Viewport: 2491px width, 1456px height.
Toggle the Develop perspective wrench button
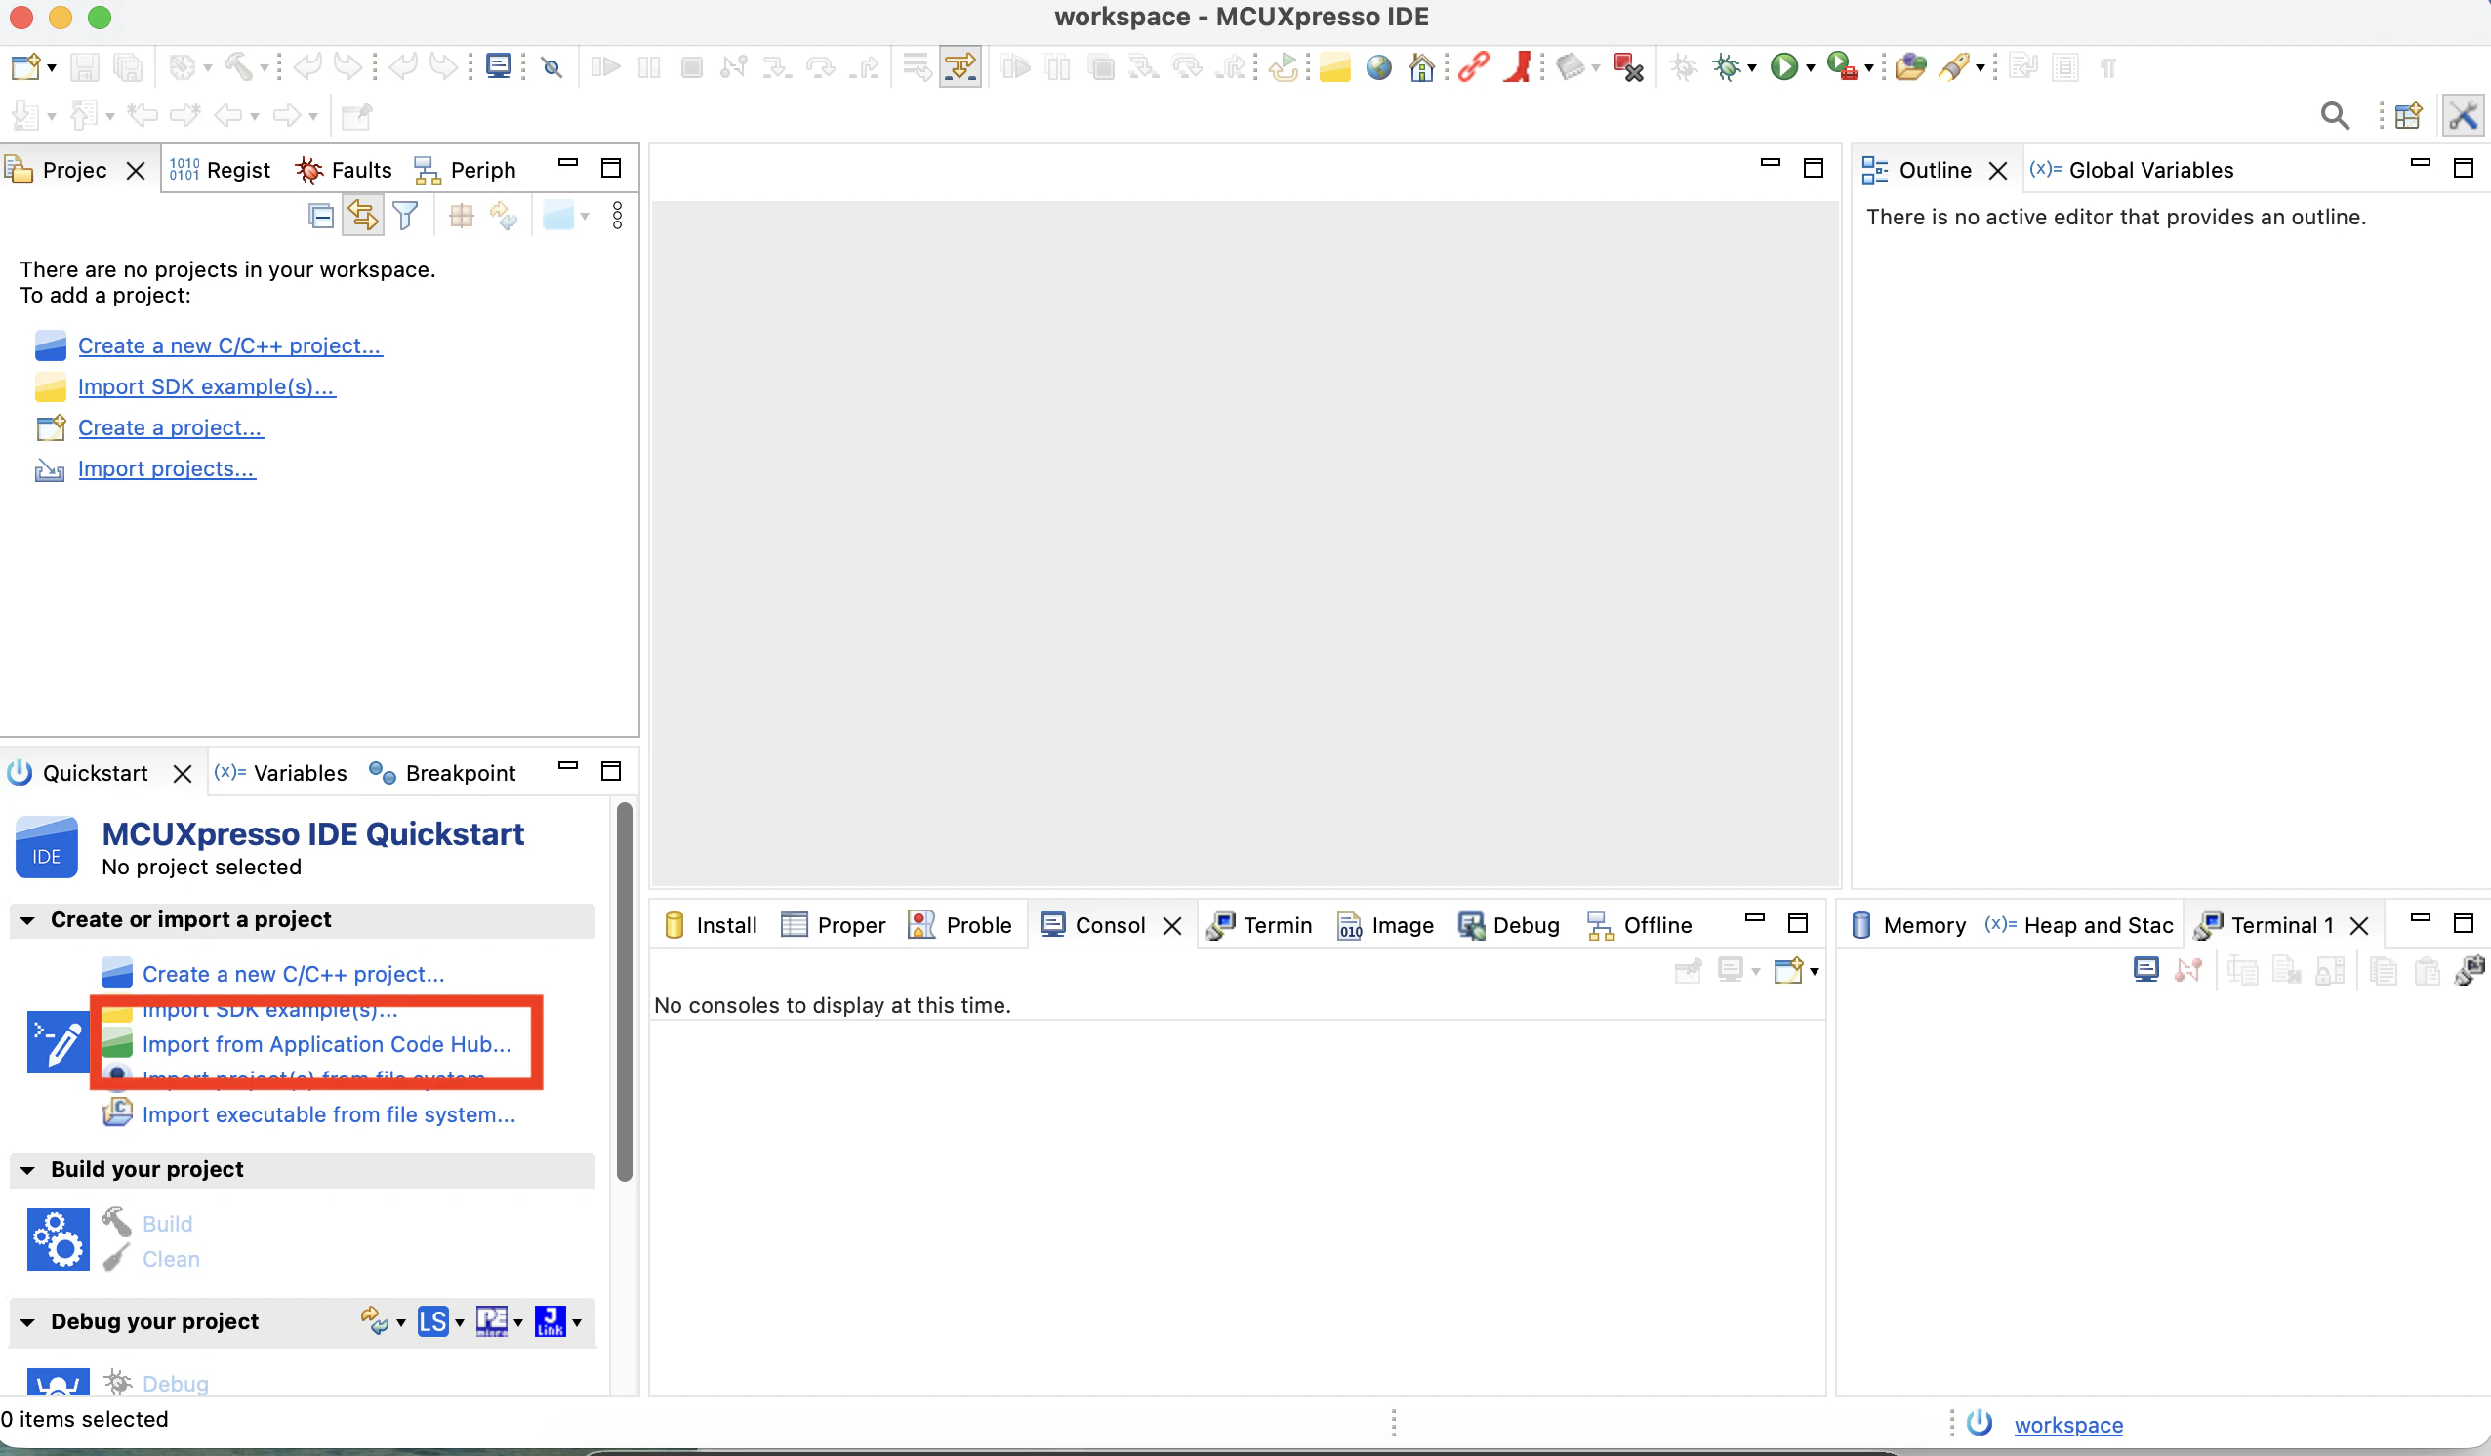pos(2464,117)
